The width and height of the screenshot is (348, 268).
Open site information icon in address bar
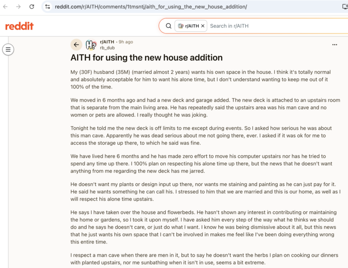[48, 7]
